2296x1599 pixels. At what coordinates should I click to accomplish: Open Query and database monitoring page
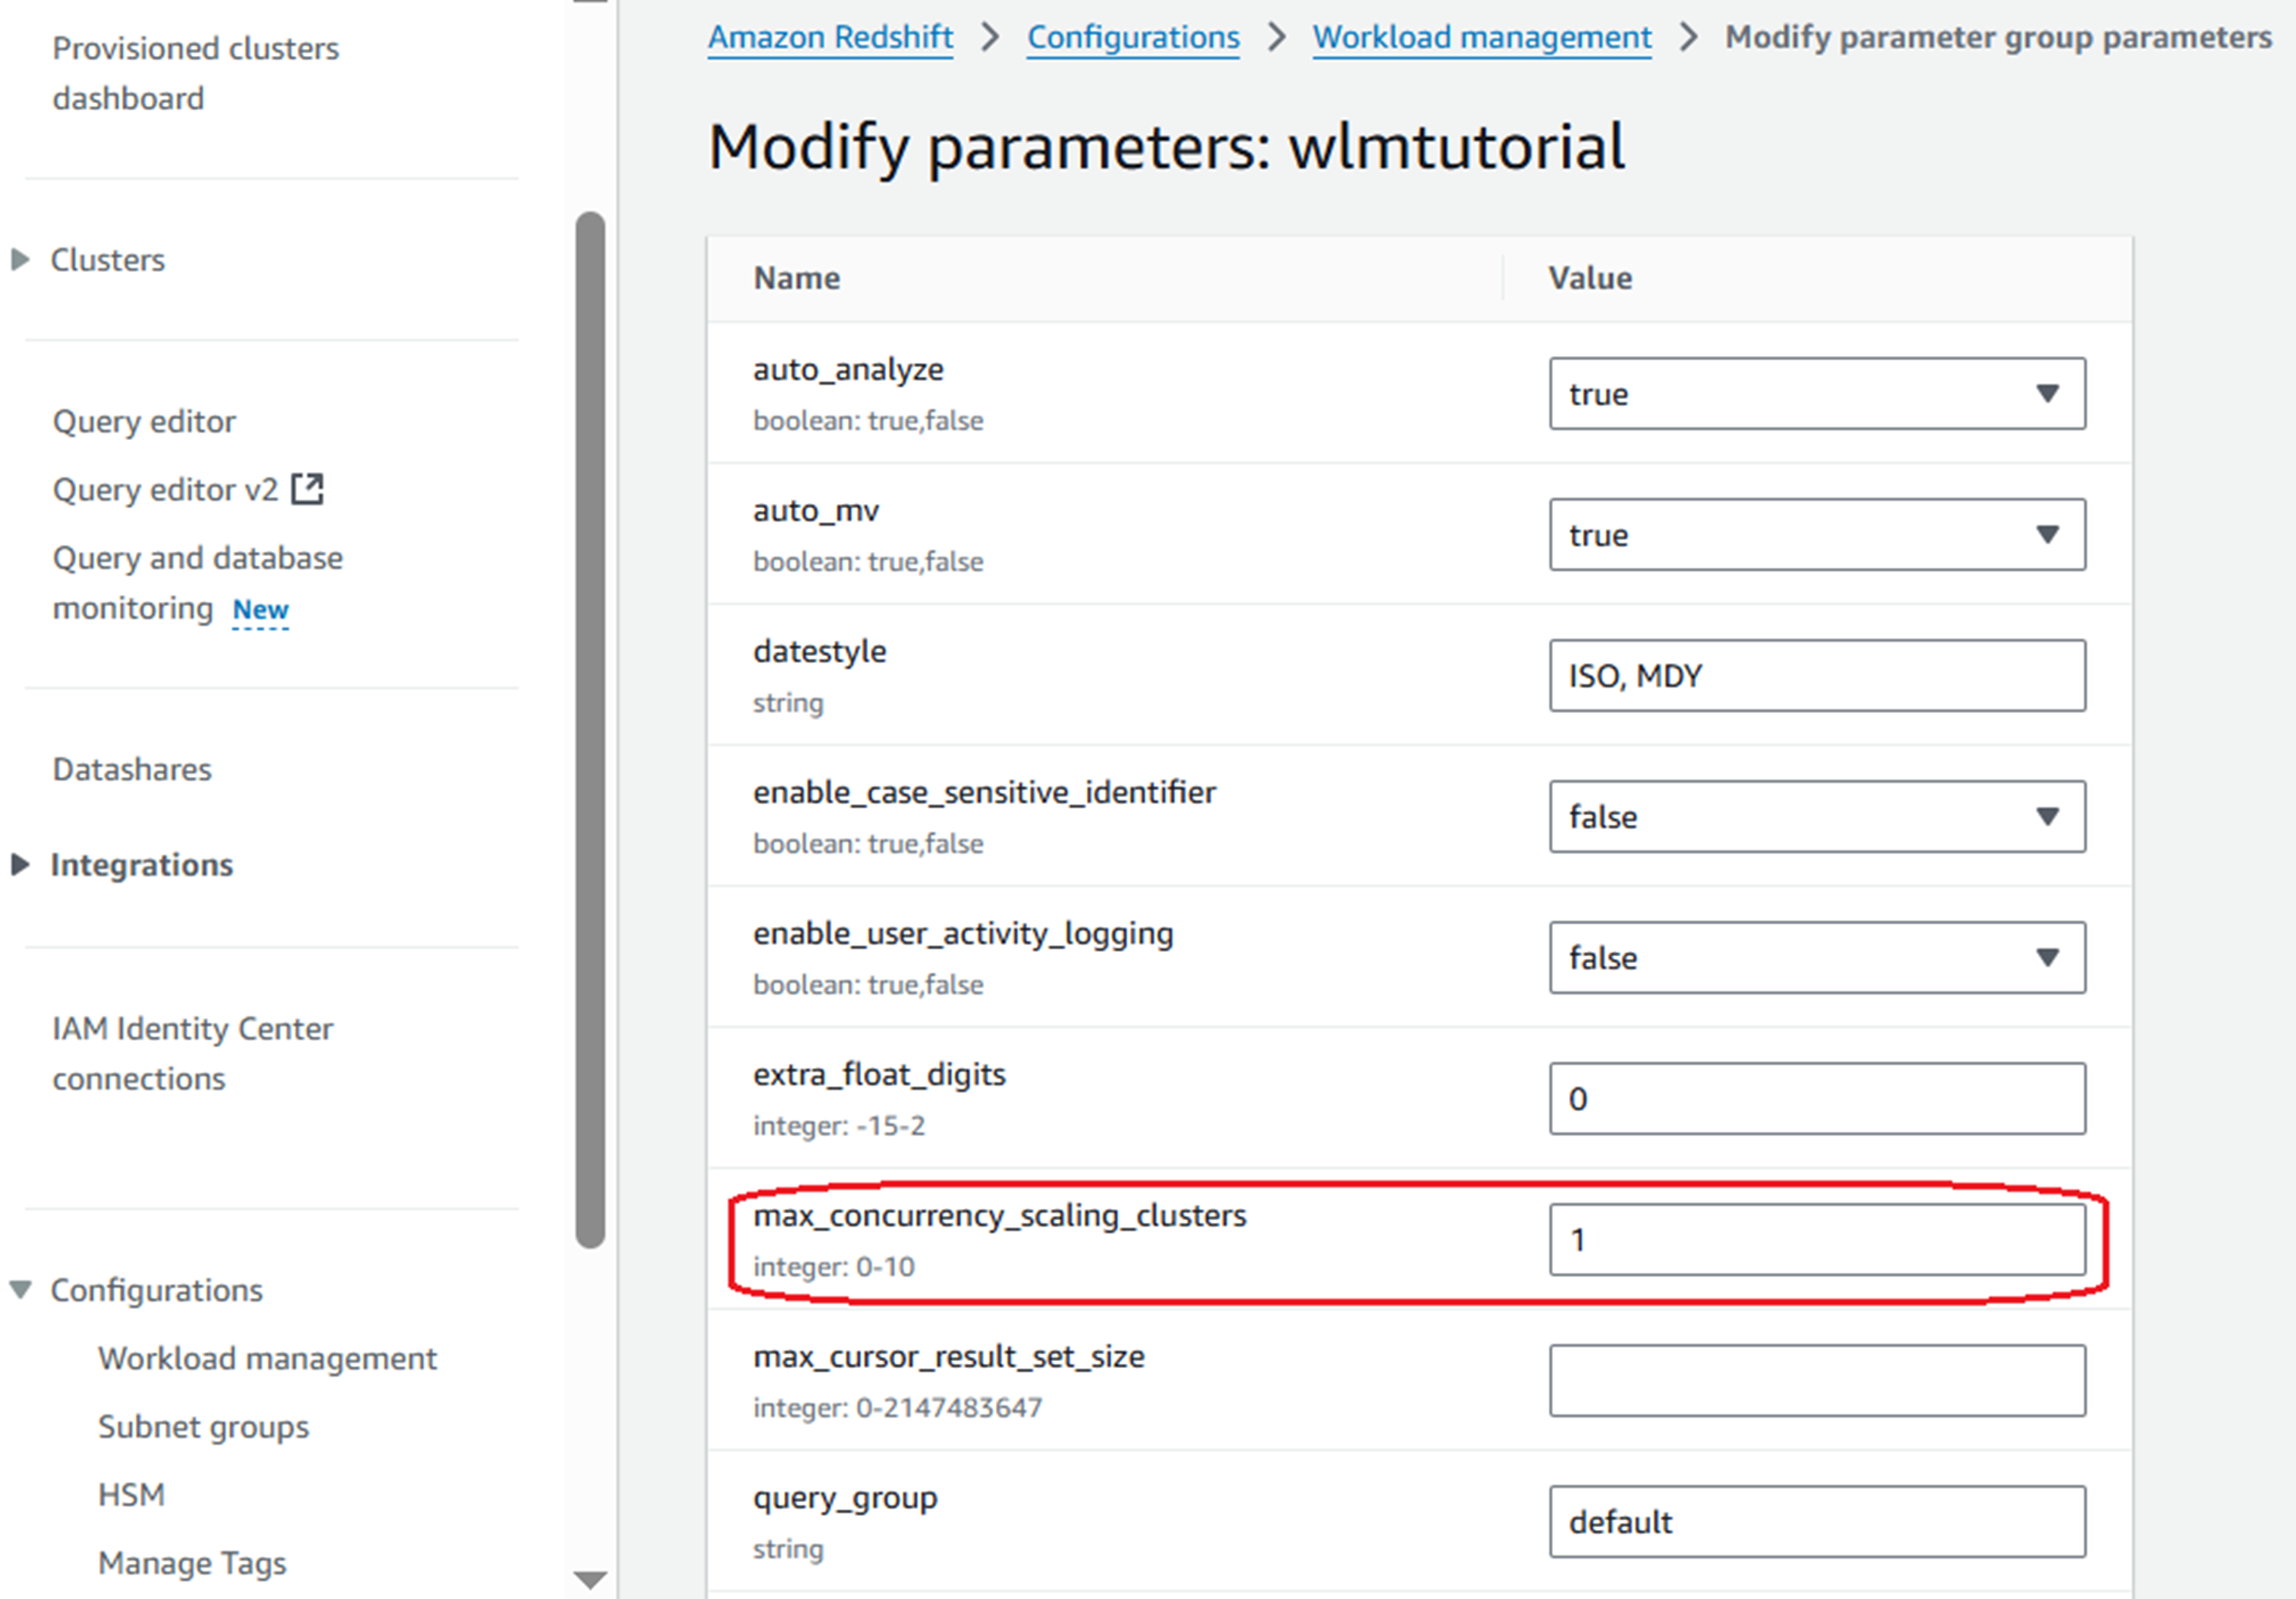(197, 558)
